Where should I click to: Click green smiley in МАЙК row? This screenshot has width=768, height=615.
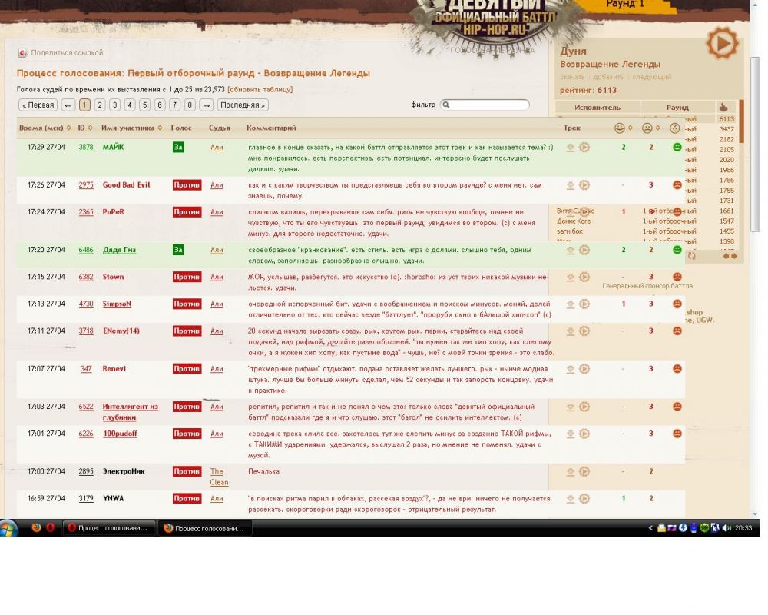[677, 147]
